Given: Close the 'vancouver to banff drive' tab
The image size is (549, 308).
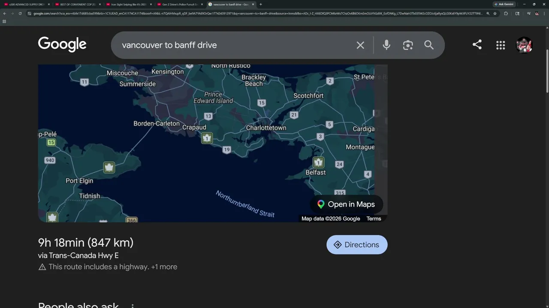Looking at the screenshot, I should click(x=253, y=4).
